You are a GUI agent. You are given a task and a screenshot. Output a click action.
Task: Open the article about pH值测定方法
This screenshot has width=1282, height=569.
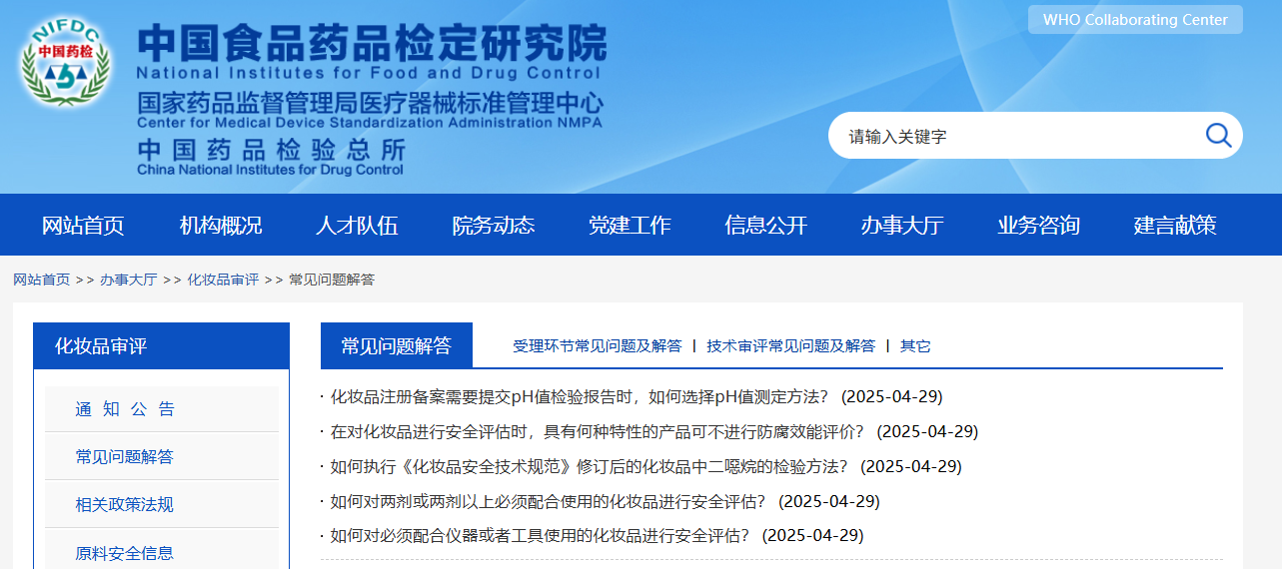[580, 397]
